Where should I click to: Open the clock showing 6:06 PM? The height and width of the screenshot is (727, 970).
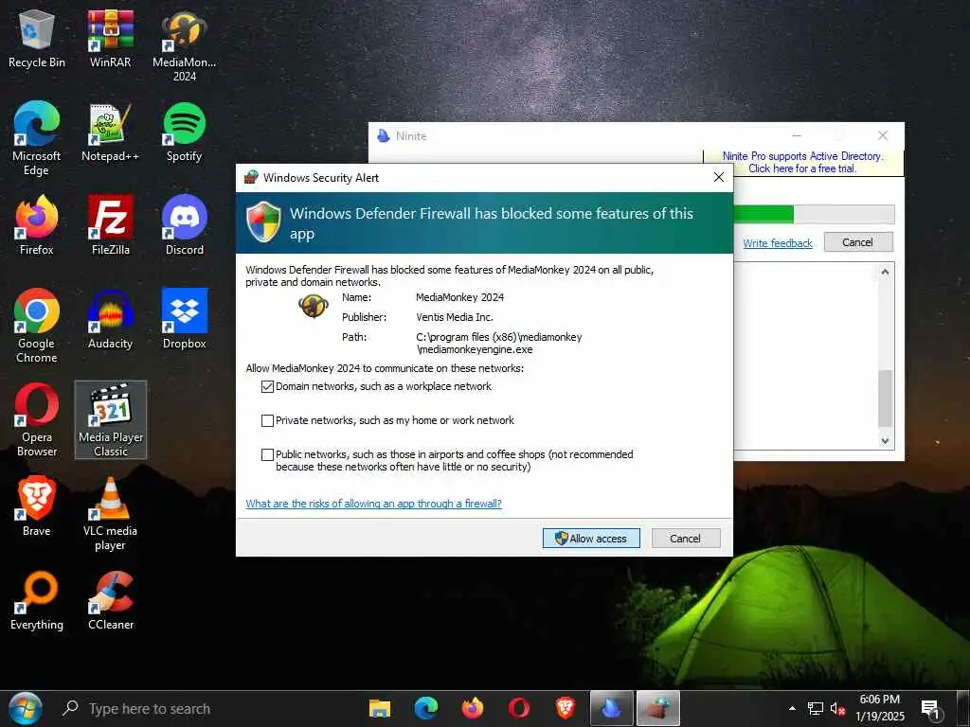(x=880, y=708)
